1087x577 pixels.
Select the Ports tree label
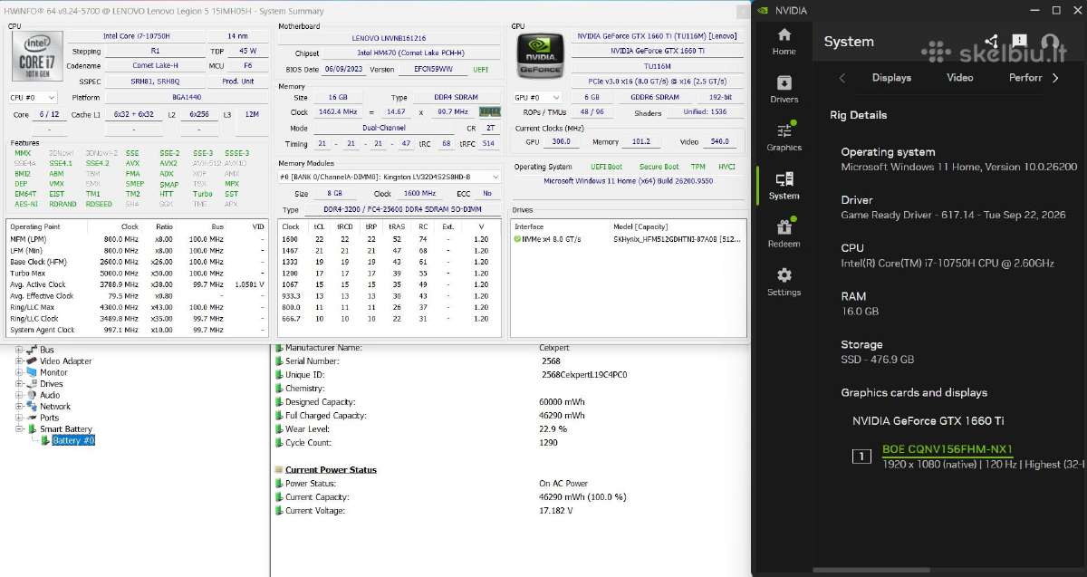[49, 418]
